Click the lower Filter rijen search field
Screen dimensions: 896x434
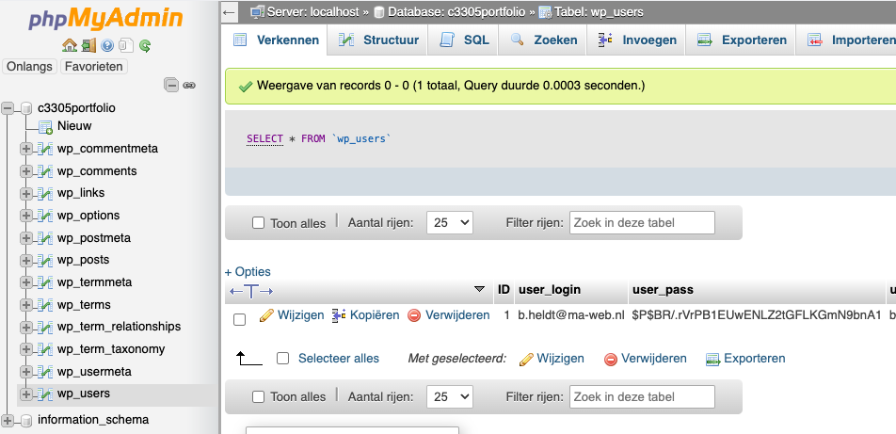point(642,396)
